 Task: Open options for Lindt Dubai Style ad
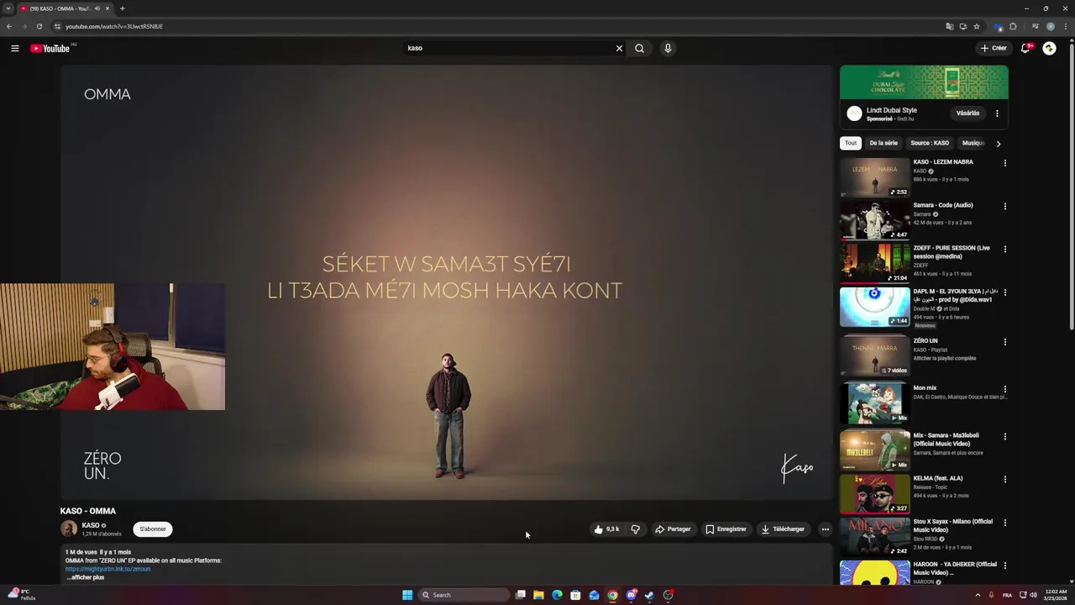(x=997, y=113)
